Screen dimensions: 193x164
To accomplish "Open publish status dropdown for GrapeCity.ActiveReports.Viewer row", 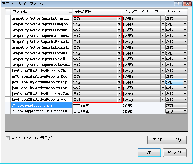I will (x=119, y=65).
